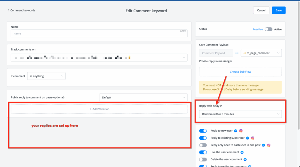Disable the Reply to new user toggle

coord(203,131)
